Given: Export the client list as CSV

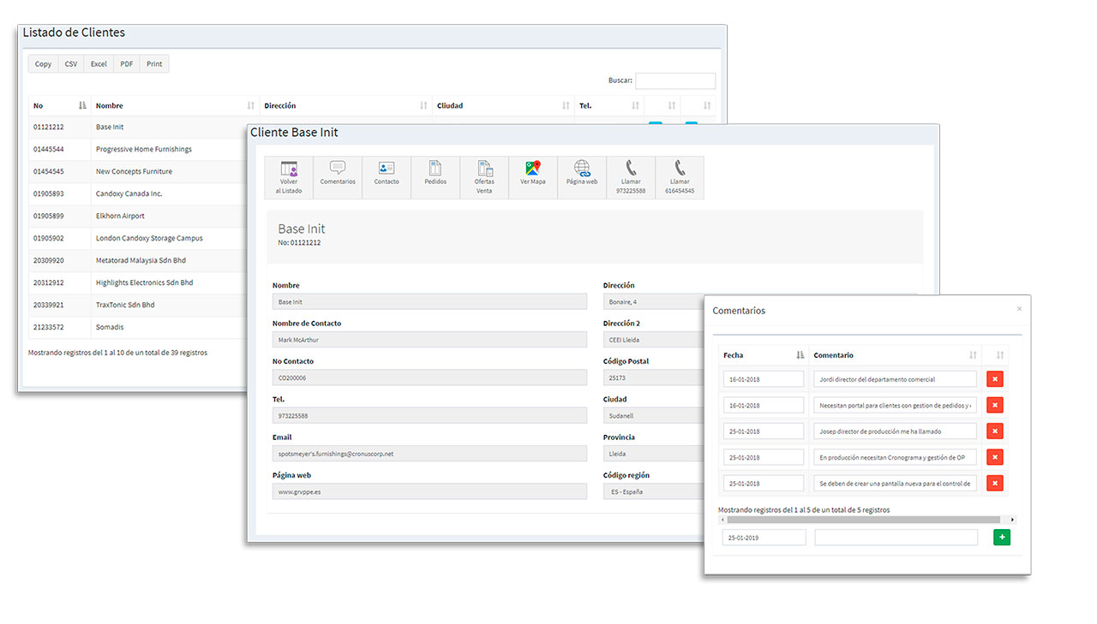Looking at the screenshot, I should (x=71, y=64).
